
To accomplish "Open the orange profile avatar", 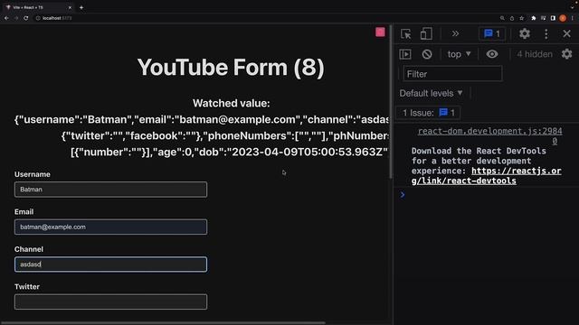I will [563, 18].
